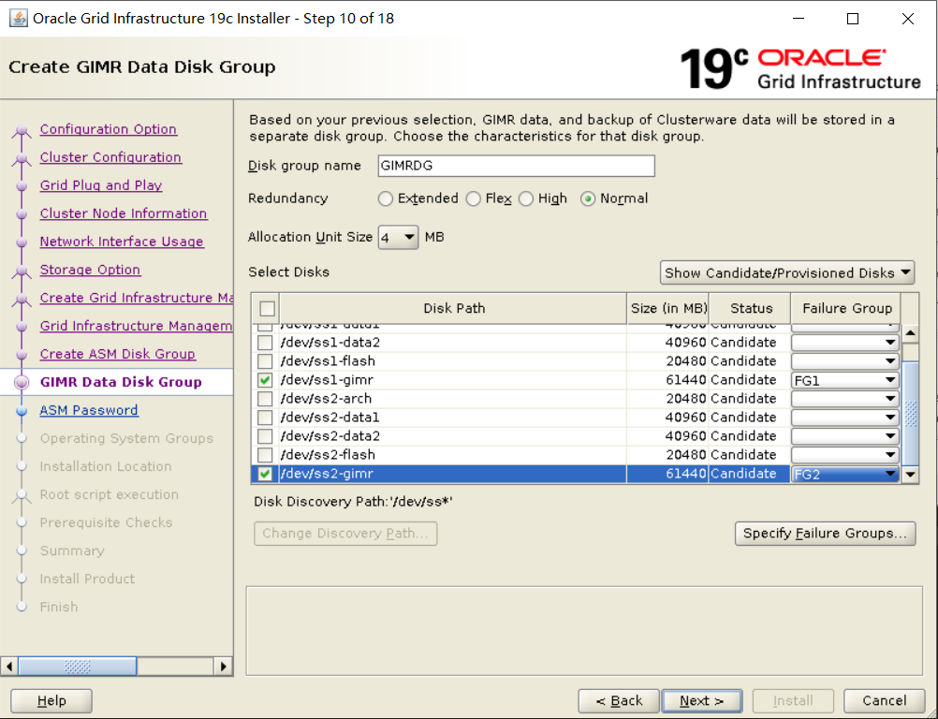Check the /dev/ss2-arch disk checkbox
Screen dimensions: 938x719
pyautogui.click(x=264, y=399)
